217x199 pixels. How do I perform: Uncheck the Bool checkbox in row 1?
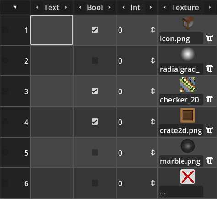click(95, 30)
